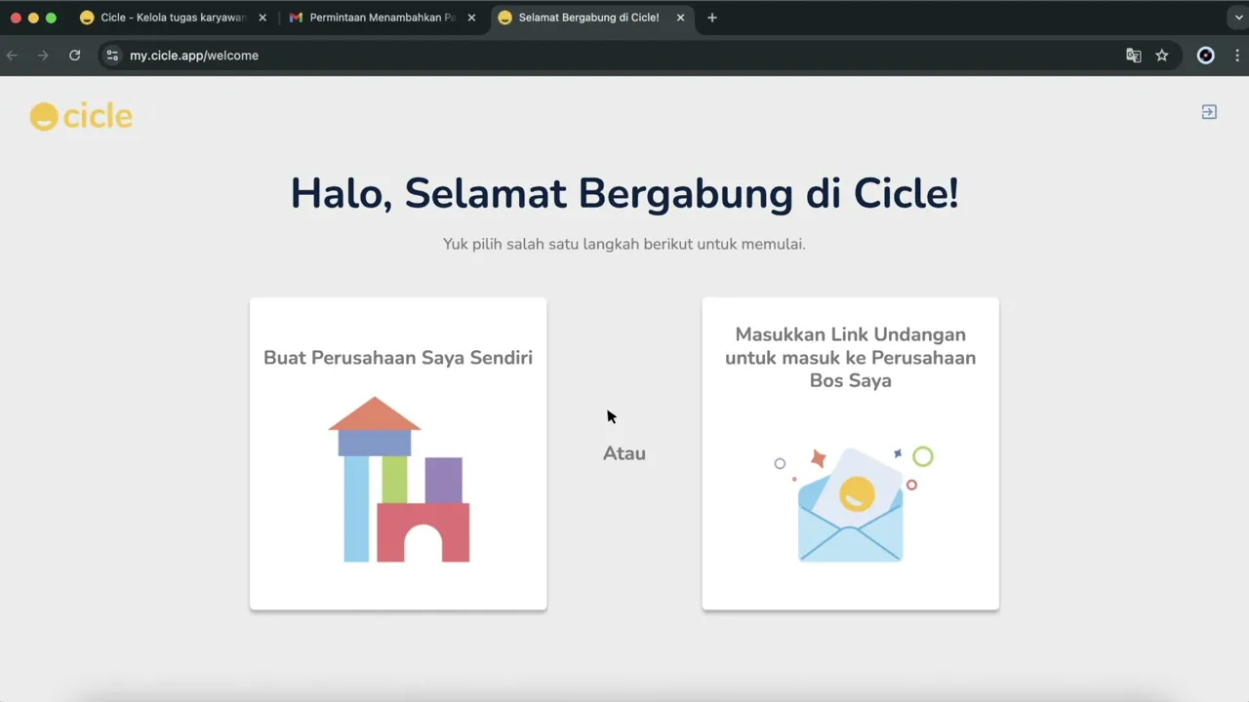The image size is (1249, 702).
Task: Click the Atau label between the cards
Action: 624,453
